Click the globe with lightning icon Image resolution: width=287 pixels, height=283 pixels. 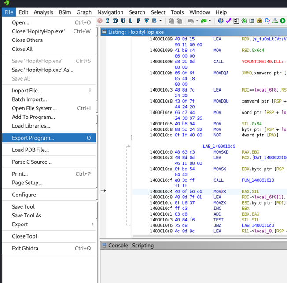coord(221,21)
